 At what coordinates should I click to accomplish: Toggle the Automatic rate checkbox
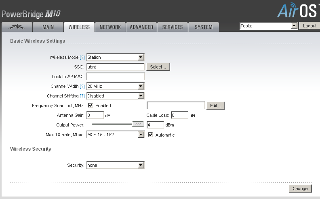pyautogui.click(x=150, y=135)
